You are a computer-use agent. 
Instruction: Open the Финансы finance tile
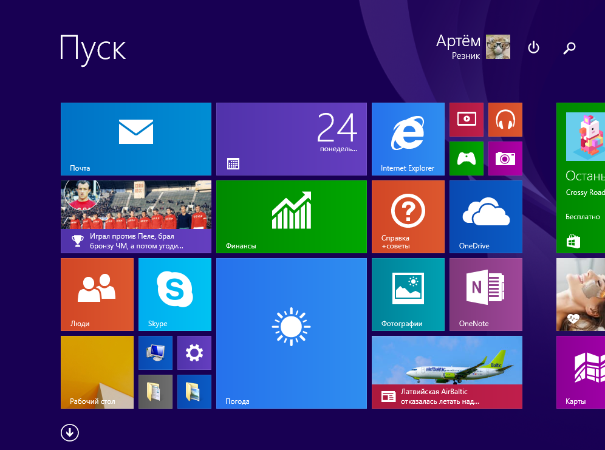[292, 217]
